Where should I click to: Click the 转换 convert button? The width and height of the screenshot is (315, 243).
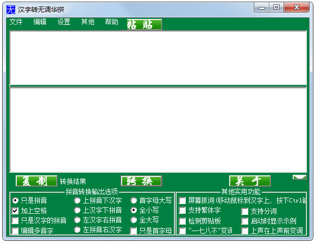141,181
